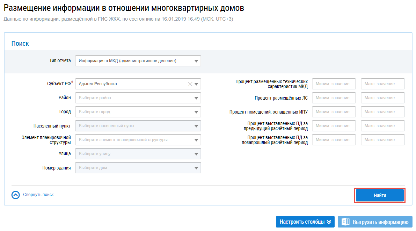The height and width of the screenshot is (231, 416).
Task: Clear the Адыгея Республика selection with X icon
Action: [x=190, y=84]
